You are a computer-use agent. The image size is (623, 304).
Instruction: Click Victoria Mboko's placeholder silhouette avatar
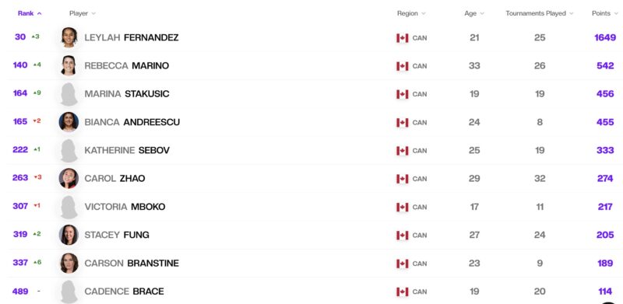tap(69, 207)
